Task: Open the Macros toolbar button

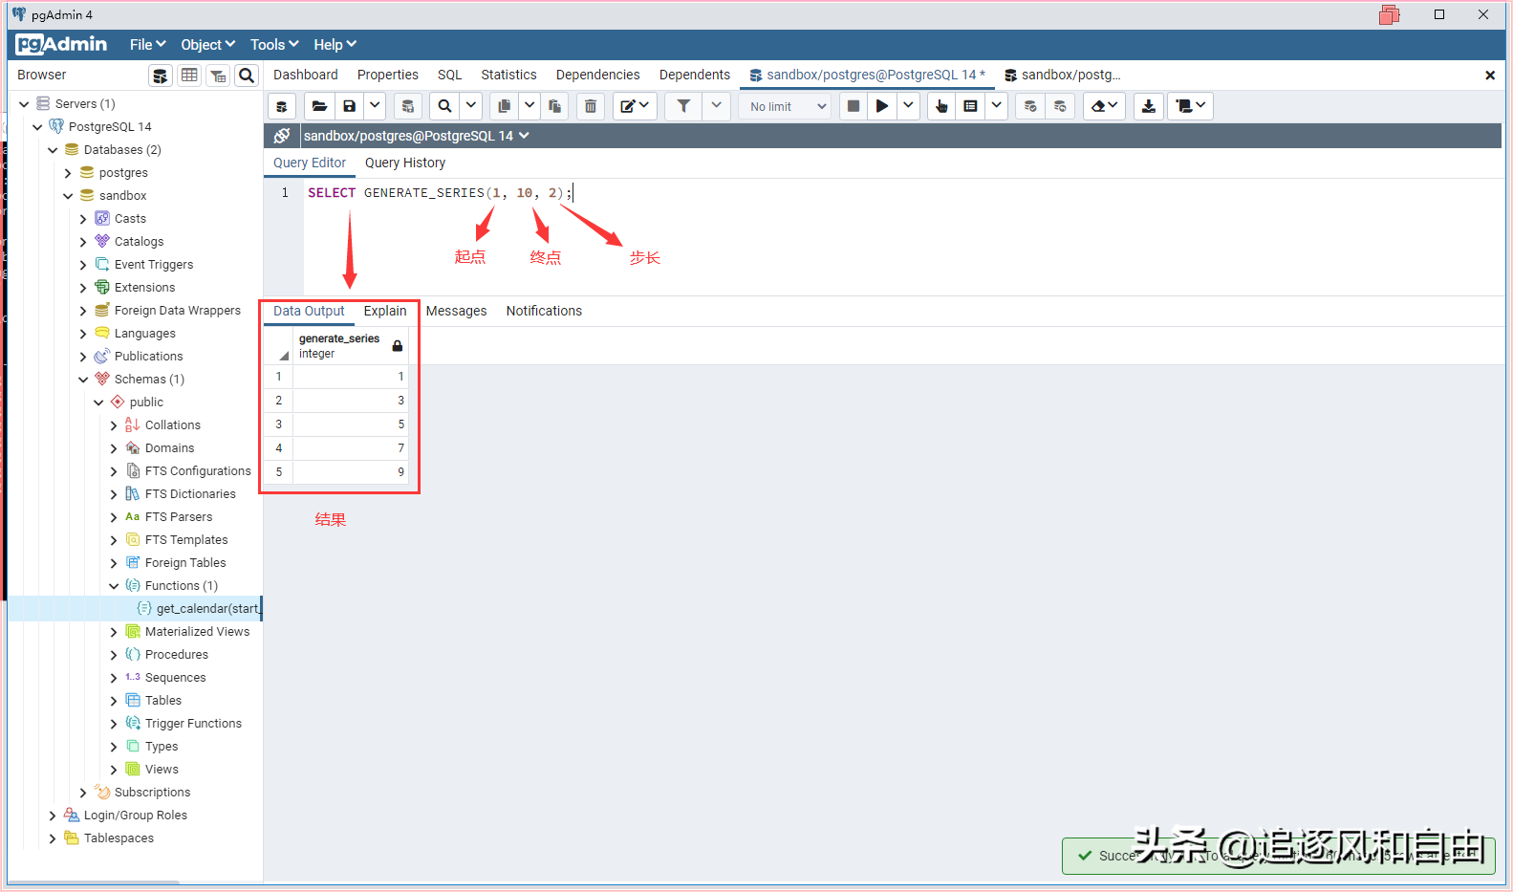Action: 1191,106
